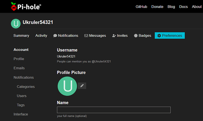
Task: Select Emails in the preferences sidebar
Action: coord(19,68)
